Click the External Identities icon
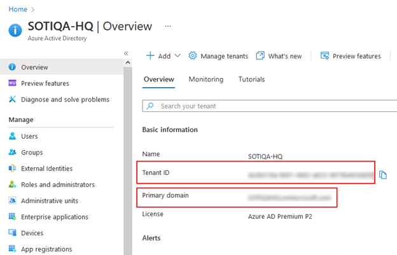 (12, 169)
